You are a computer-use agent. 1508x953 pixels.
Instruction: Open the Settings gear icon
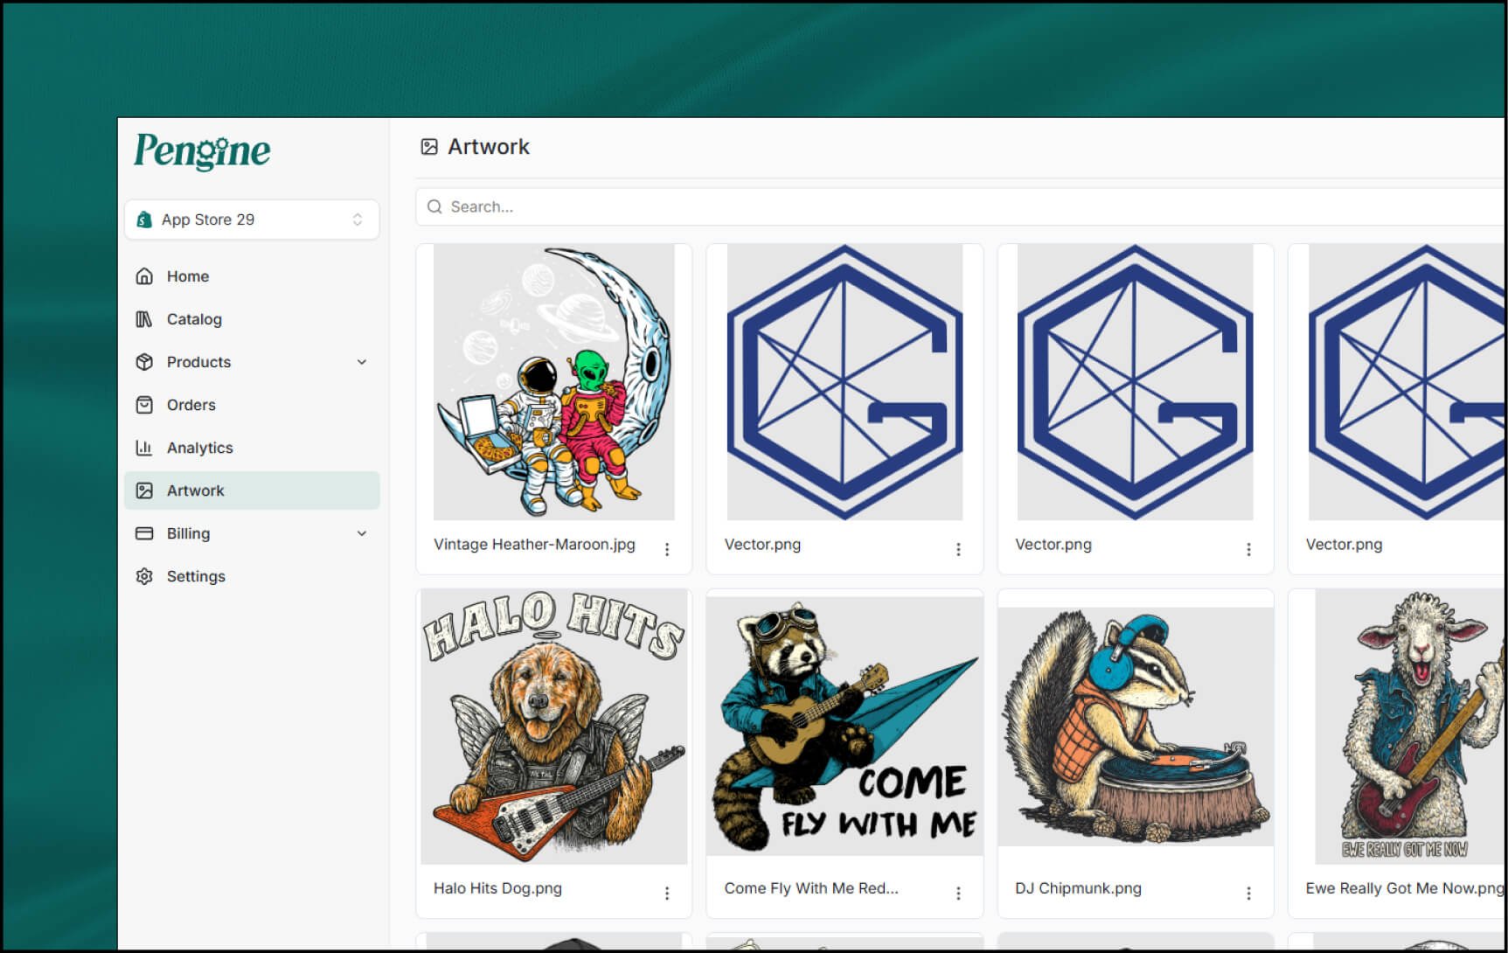coord(144,576)
